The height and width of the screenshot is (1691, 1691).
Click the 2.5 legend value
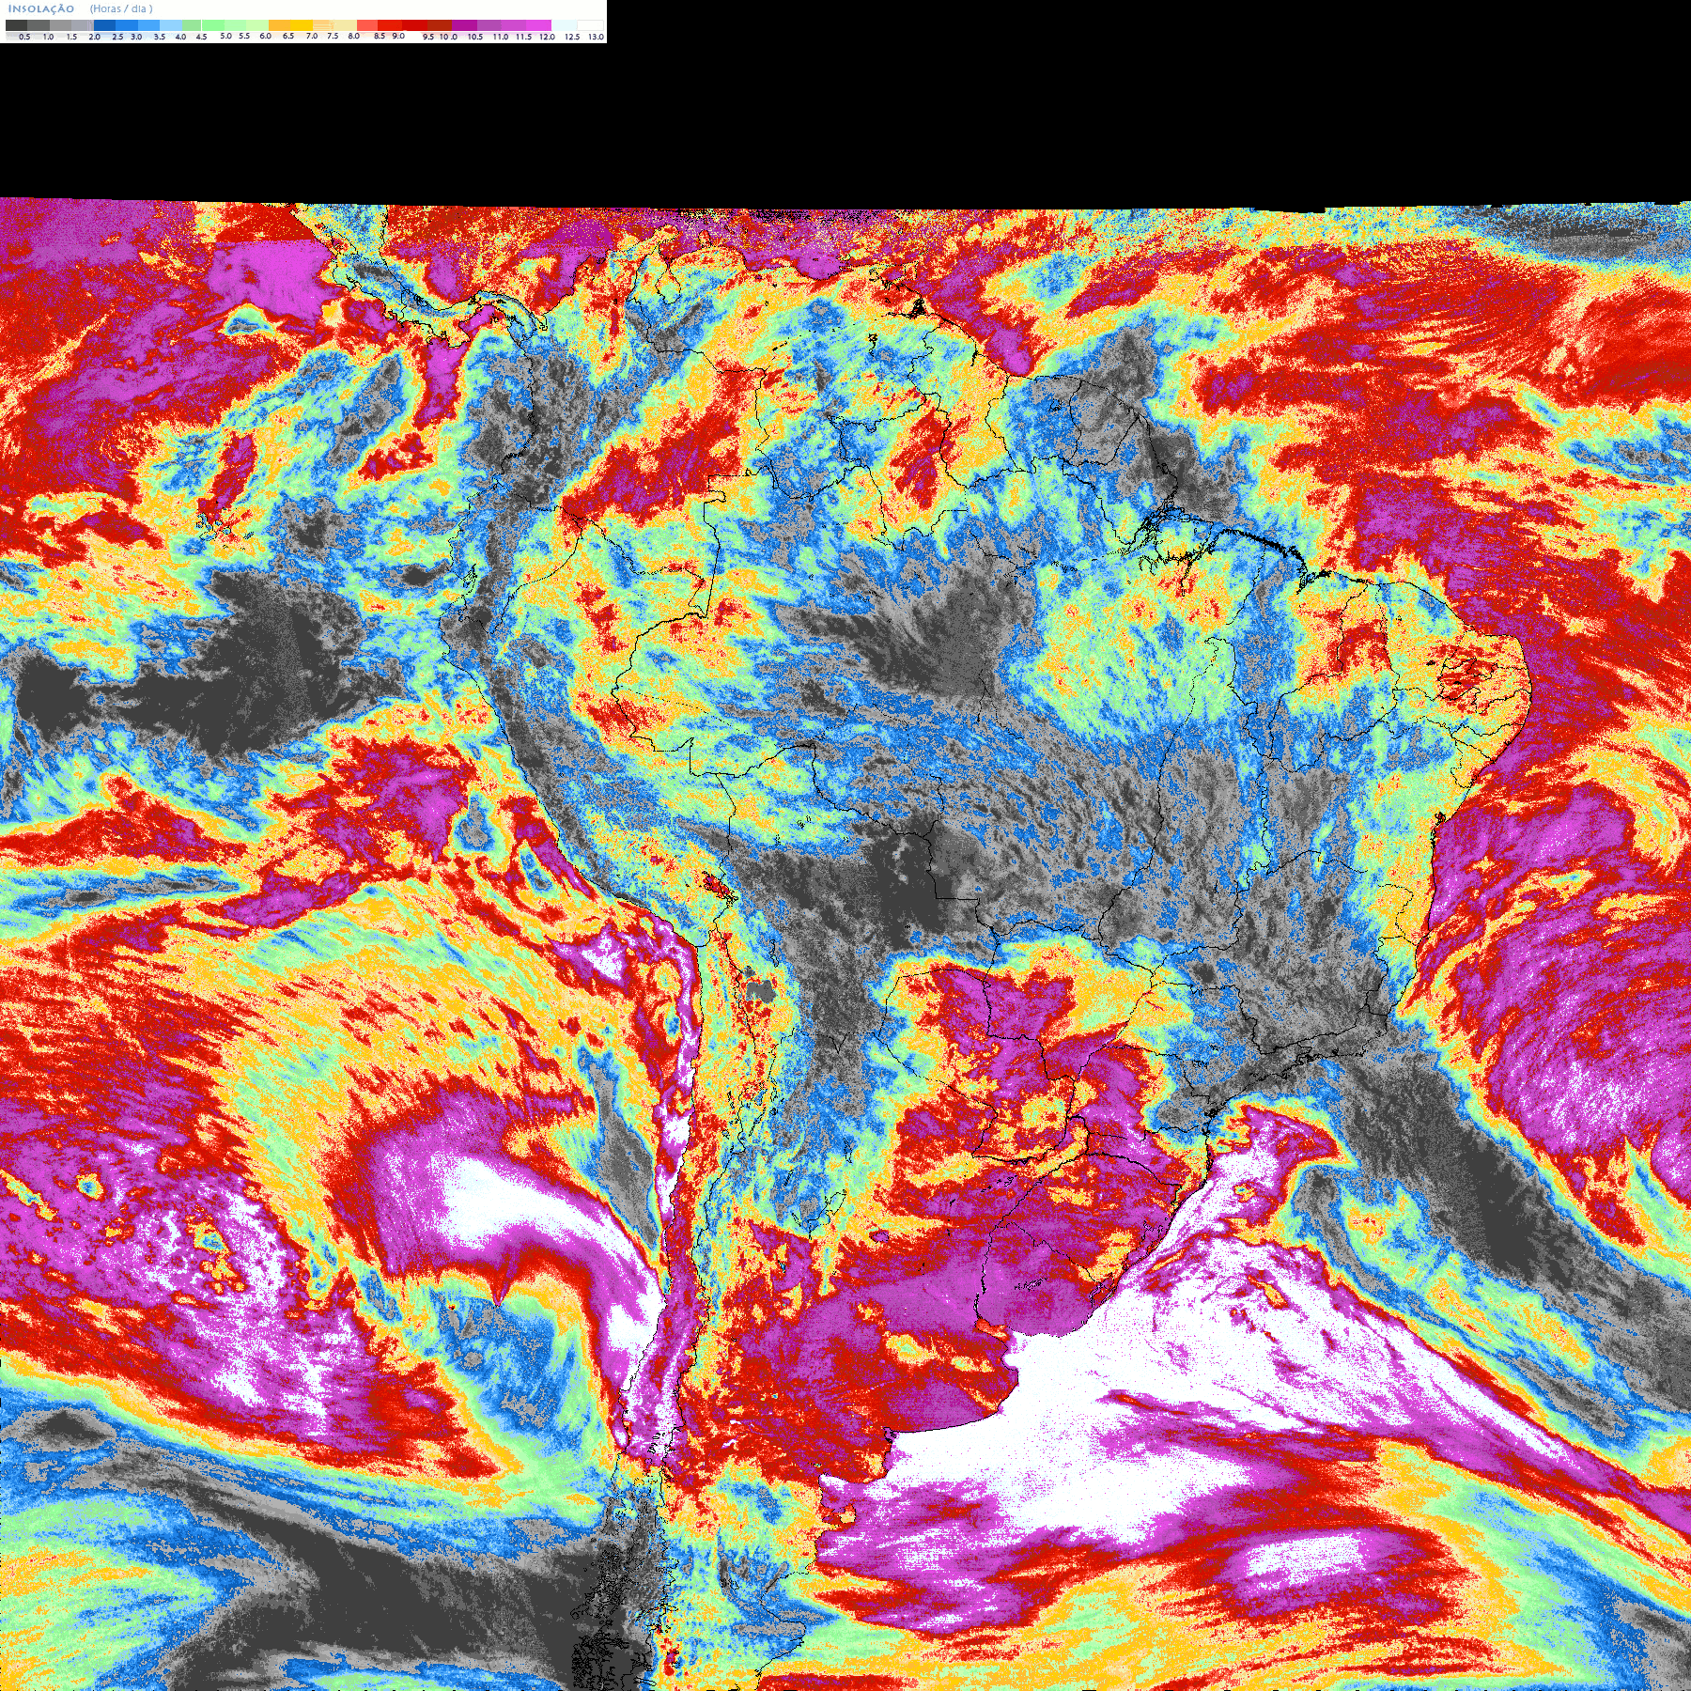point(117,37)
